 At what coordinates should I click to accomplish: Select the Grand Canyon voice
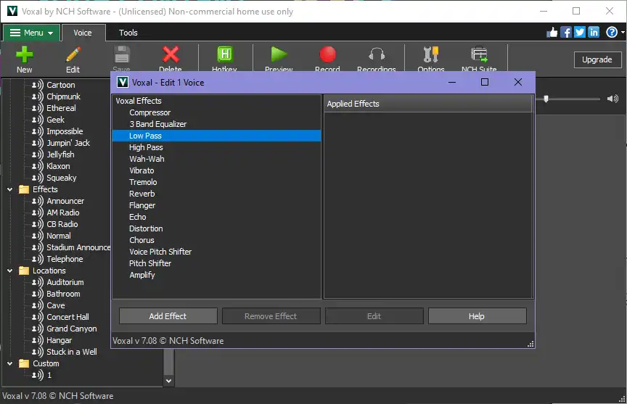click(72, 329)
